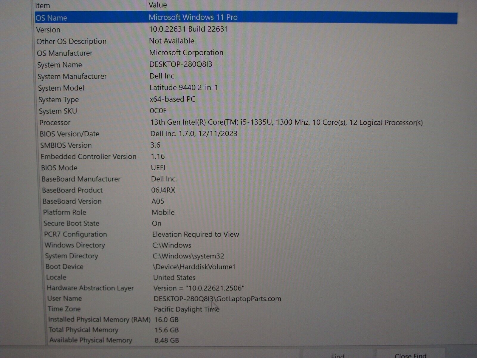Click baseboard version A05
The width and height of the screenshot is (477, 358).
158,201
